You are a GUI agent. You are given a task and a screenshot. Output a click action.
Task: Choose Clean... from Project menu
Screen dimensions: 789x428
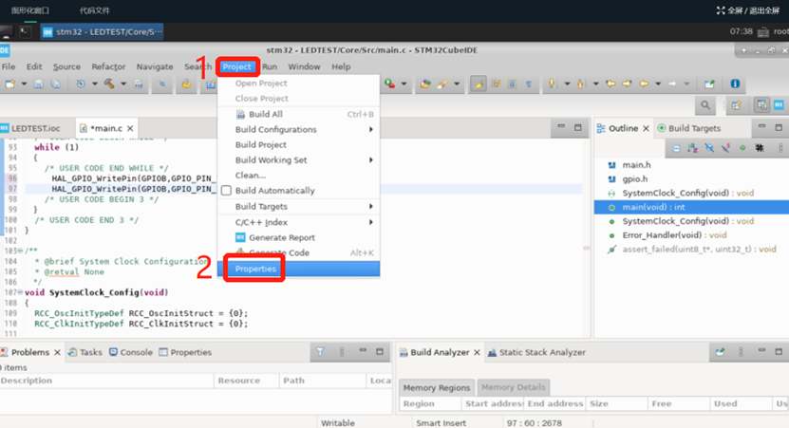tap(298, 175)
